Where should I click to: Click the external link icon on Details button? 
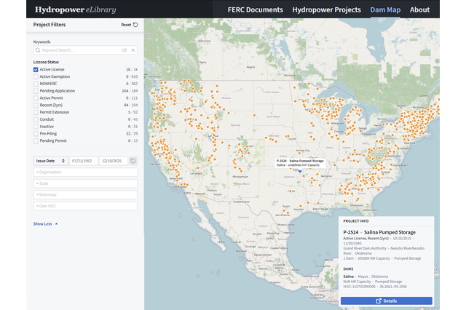(x=379, y=301)
